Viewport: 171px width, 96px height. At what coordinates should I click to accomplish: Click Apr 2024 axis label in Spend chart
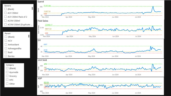coord(69,17)
